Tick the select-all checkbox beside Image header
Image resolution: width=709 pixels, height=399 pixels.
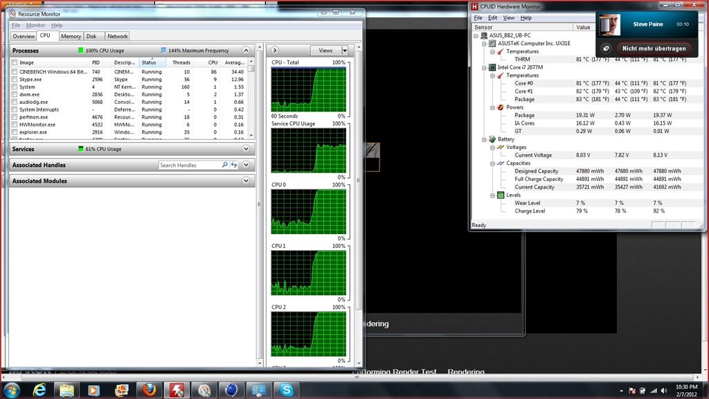coord(15,62)
